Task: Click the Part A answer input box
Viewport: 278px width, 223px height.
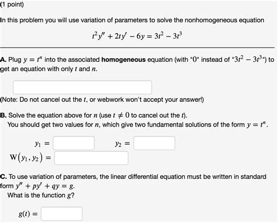Action: pos(82,87)
